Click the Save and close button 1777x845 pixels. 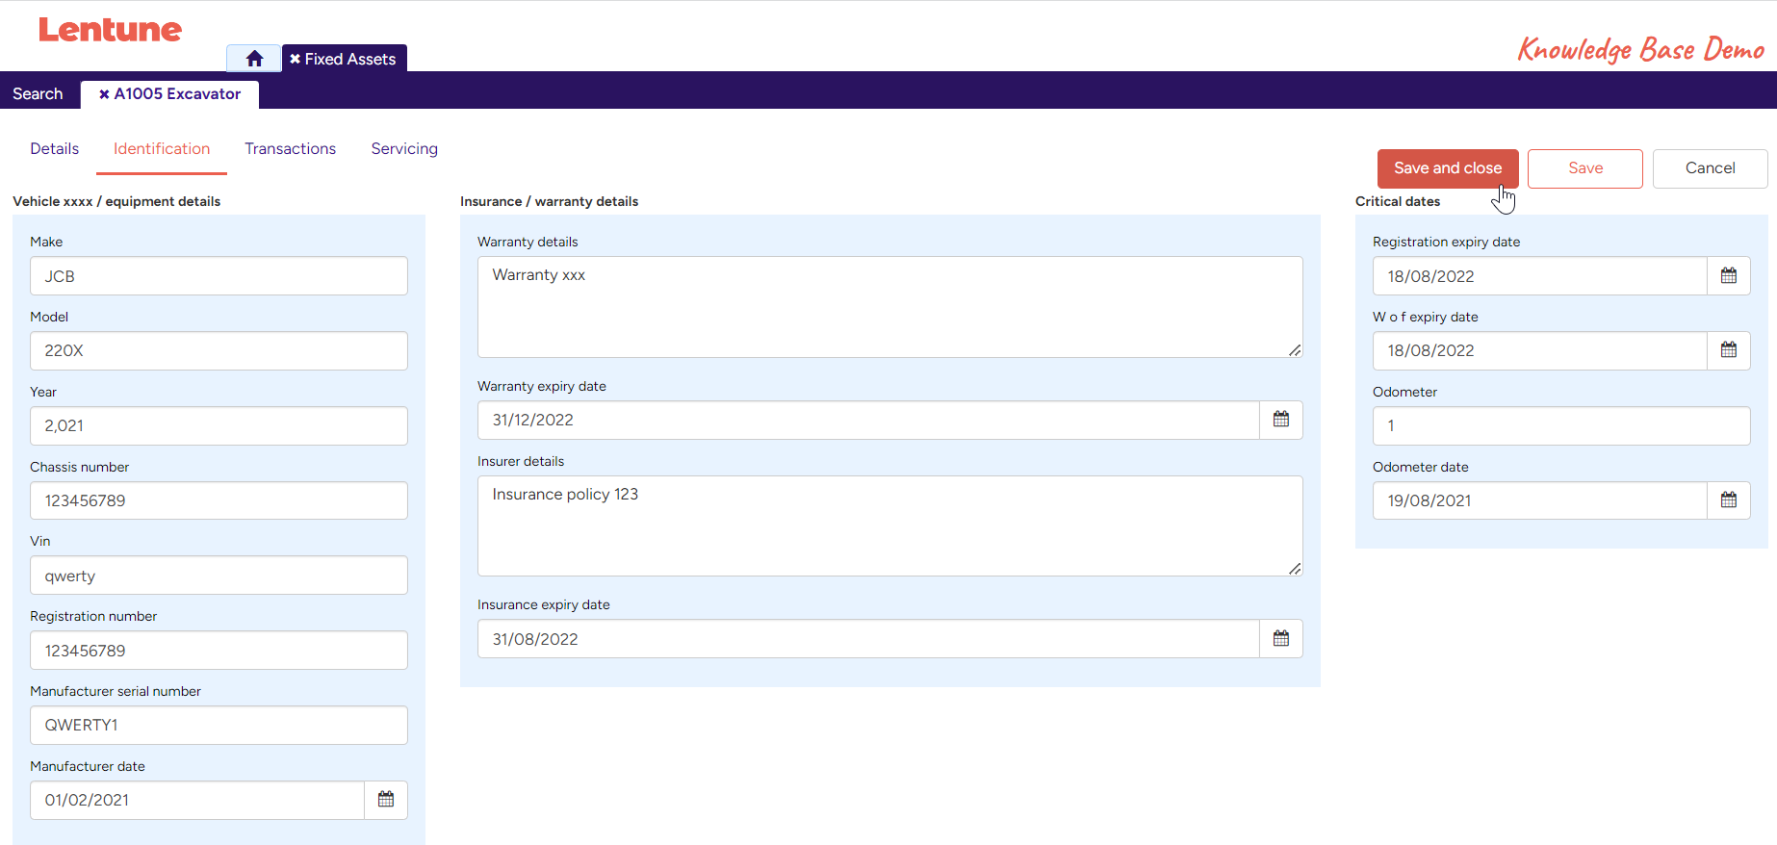pos(1448,168)
